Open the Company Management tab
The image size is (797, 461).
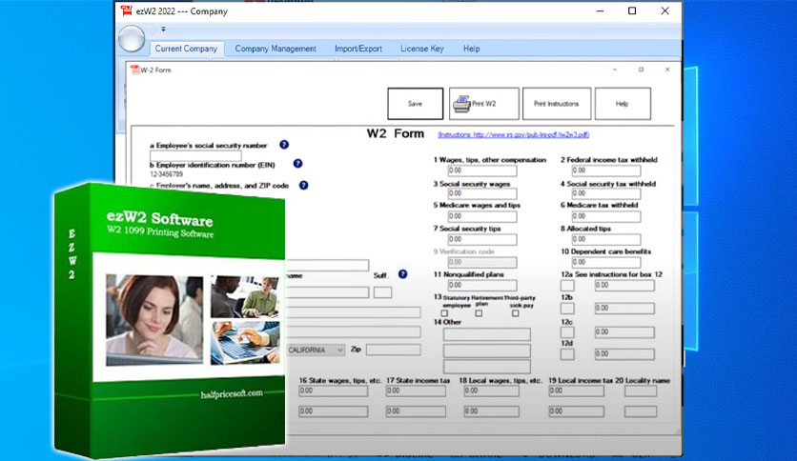276,49
